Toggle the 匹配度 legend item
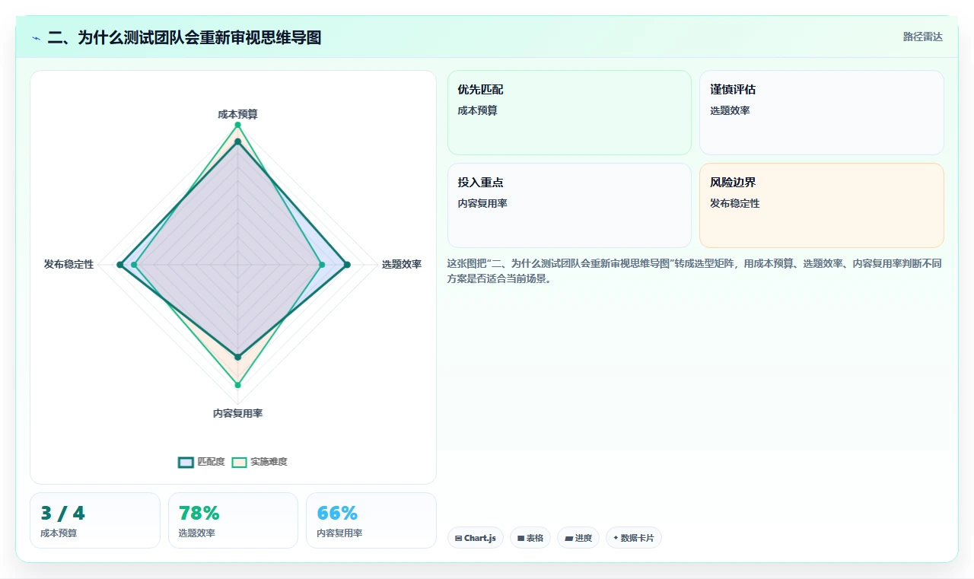The width and height of the screenshot is (974, 579). 202,462
